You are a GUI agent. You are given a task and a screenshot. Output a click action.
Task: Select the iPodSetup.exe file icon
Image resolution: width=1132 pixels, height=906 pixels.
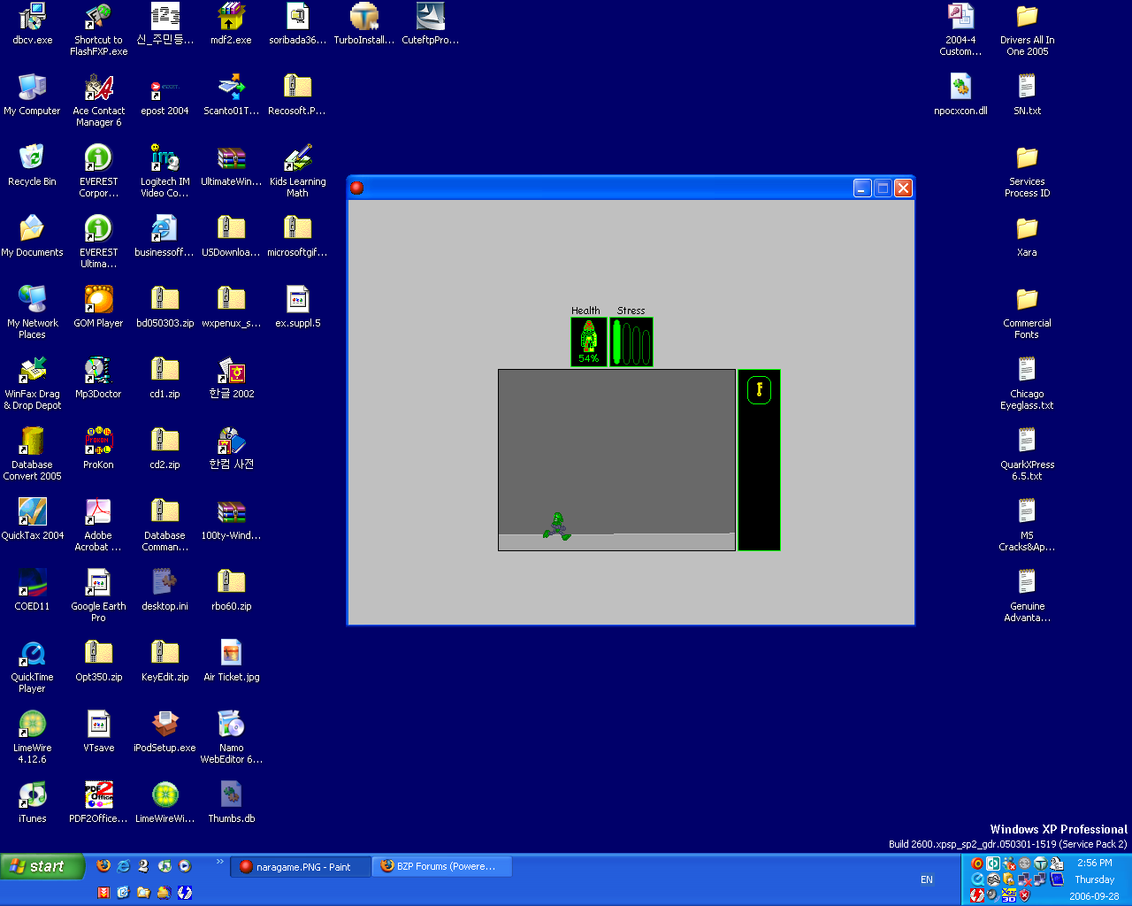[x=164, y=732]
